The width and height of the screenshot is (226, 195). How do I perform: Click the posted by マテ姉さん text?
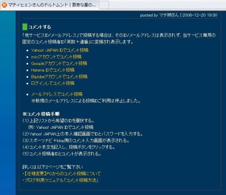tap(159, 15)
